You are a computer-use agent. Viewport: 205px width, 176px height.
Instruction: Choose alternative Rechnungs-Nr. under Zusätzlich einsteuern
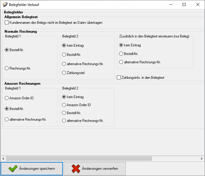tap(121, 62)
